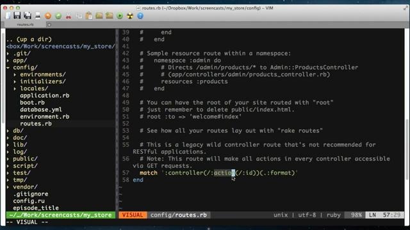Click the file proxy icon in title bar
410x230 pixels.
[138, 8]
